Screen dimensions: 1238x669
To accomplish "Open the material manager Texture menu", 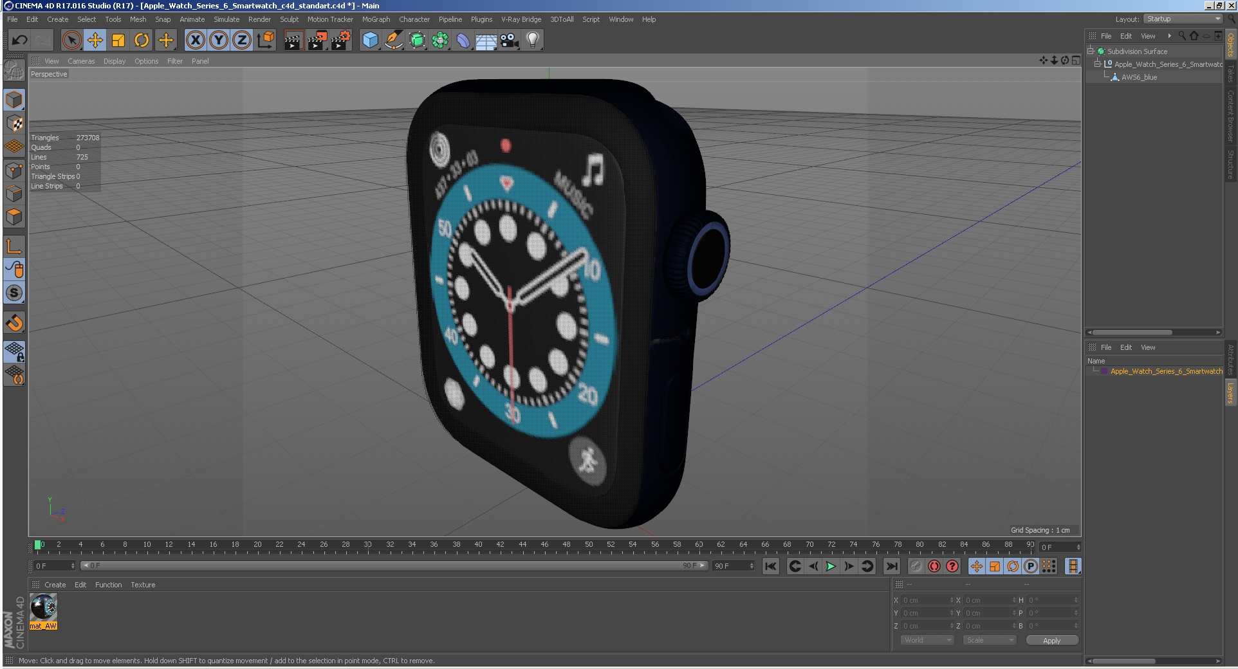I will pos(143,585).
